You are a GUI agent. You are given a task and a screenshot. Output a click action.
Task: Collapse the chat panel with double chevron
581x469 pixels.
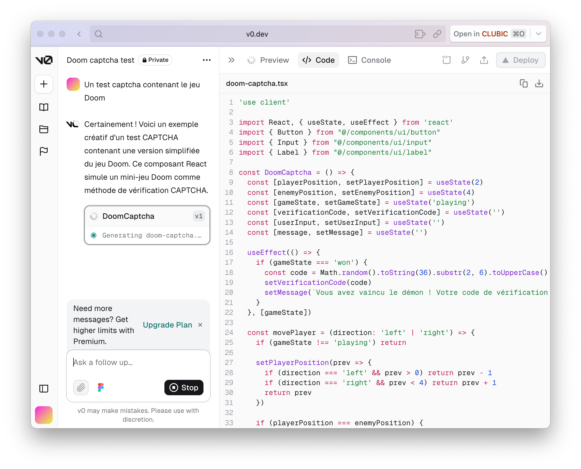231,60
